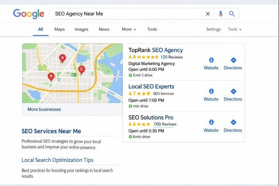Image resolution: width=279 pixels, height=186 pixels.
Task: Start voice search with the microphone icon
Action: pos(220,14)
